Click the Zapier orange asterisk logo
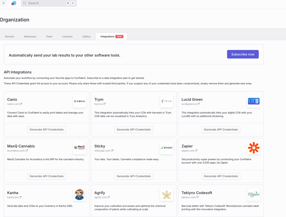 click(254, 148)
